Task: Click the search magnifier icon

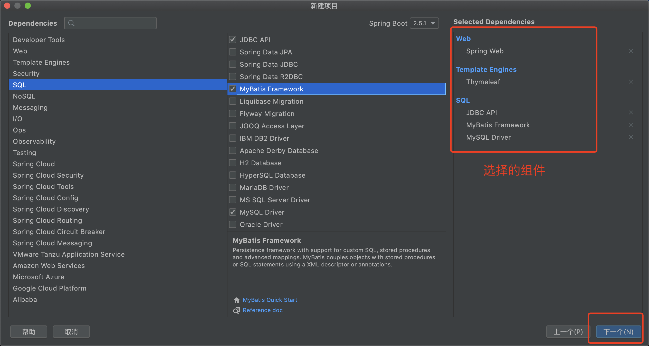Action: [71, 23]
